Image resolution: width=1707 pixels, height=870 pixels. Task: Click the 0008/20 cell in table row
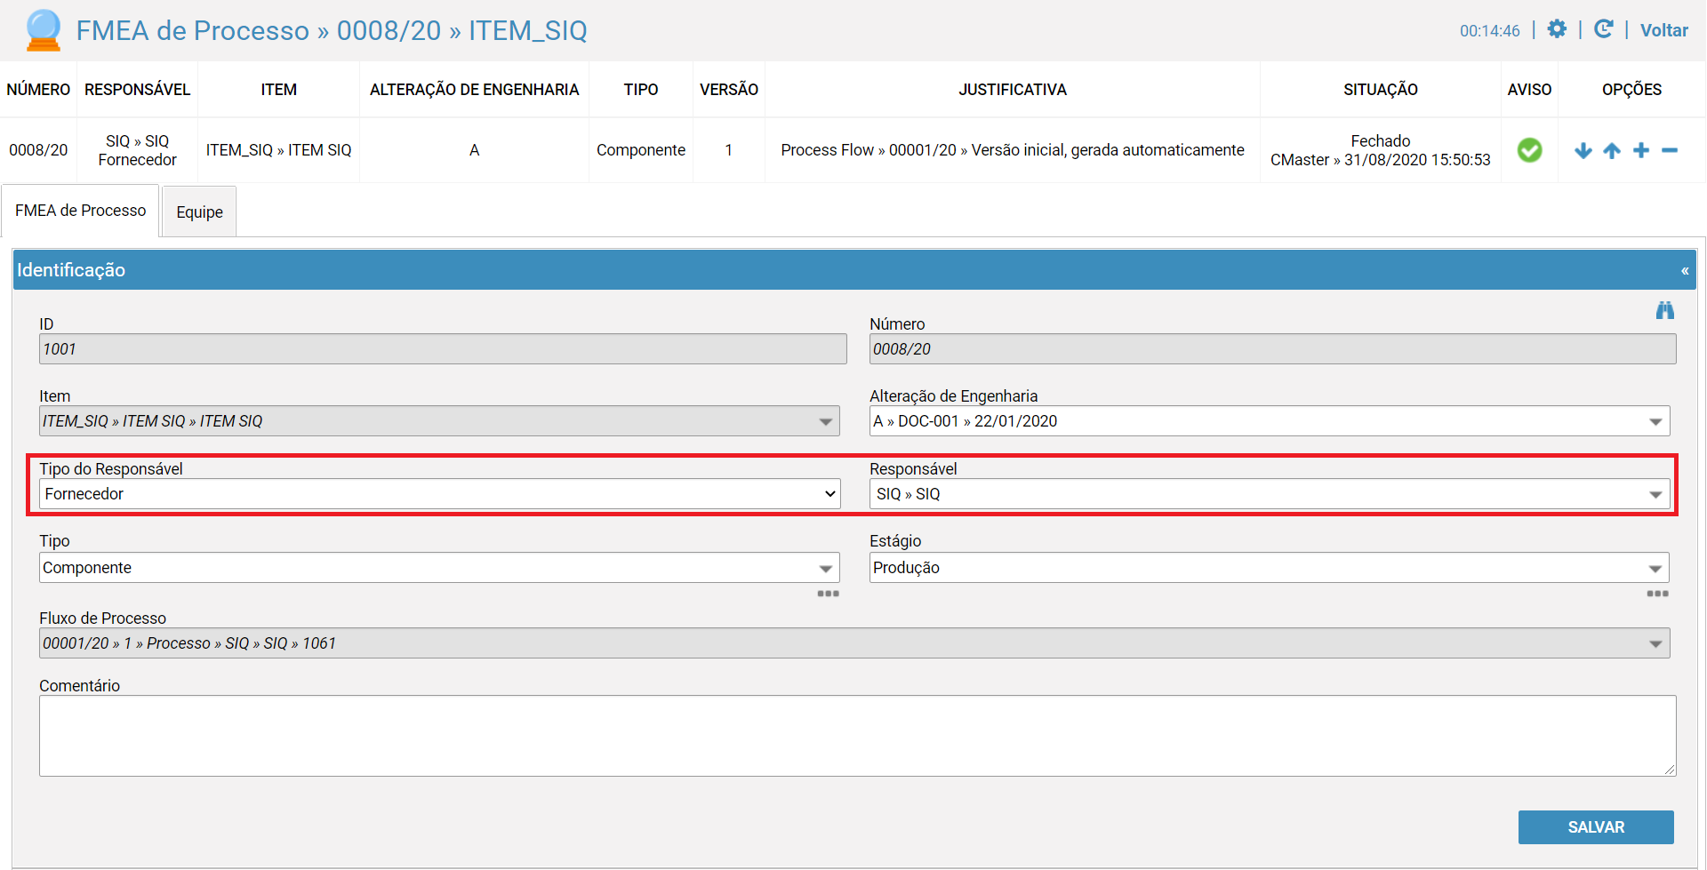[x=38, y=150]
